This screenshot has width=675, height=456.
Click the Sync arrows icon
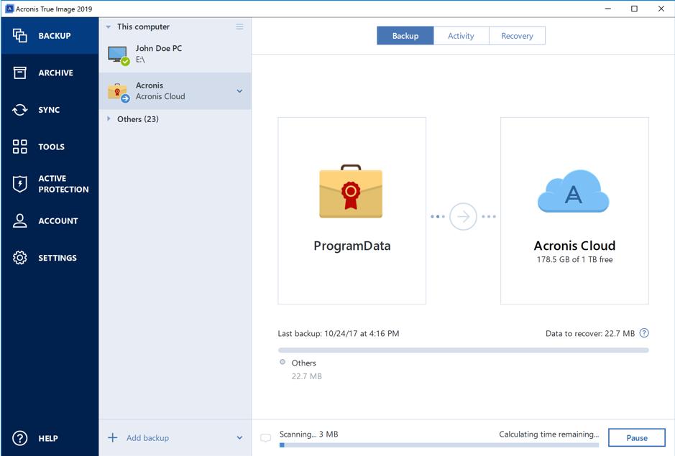point(20,110)
